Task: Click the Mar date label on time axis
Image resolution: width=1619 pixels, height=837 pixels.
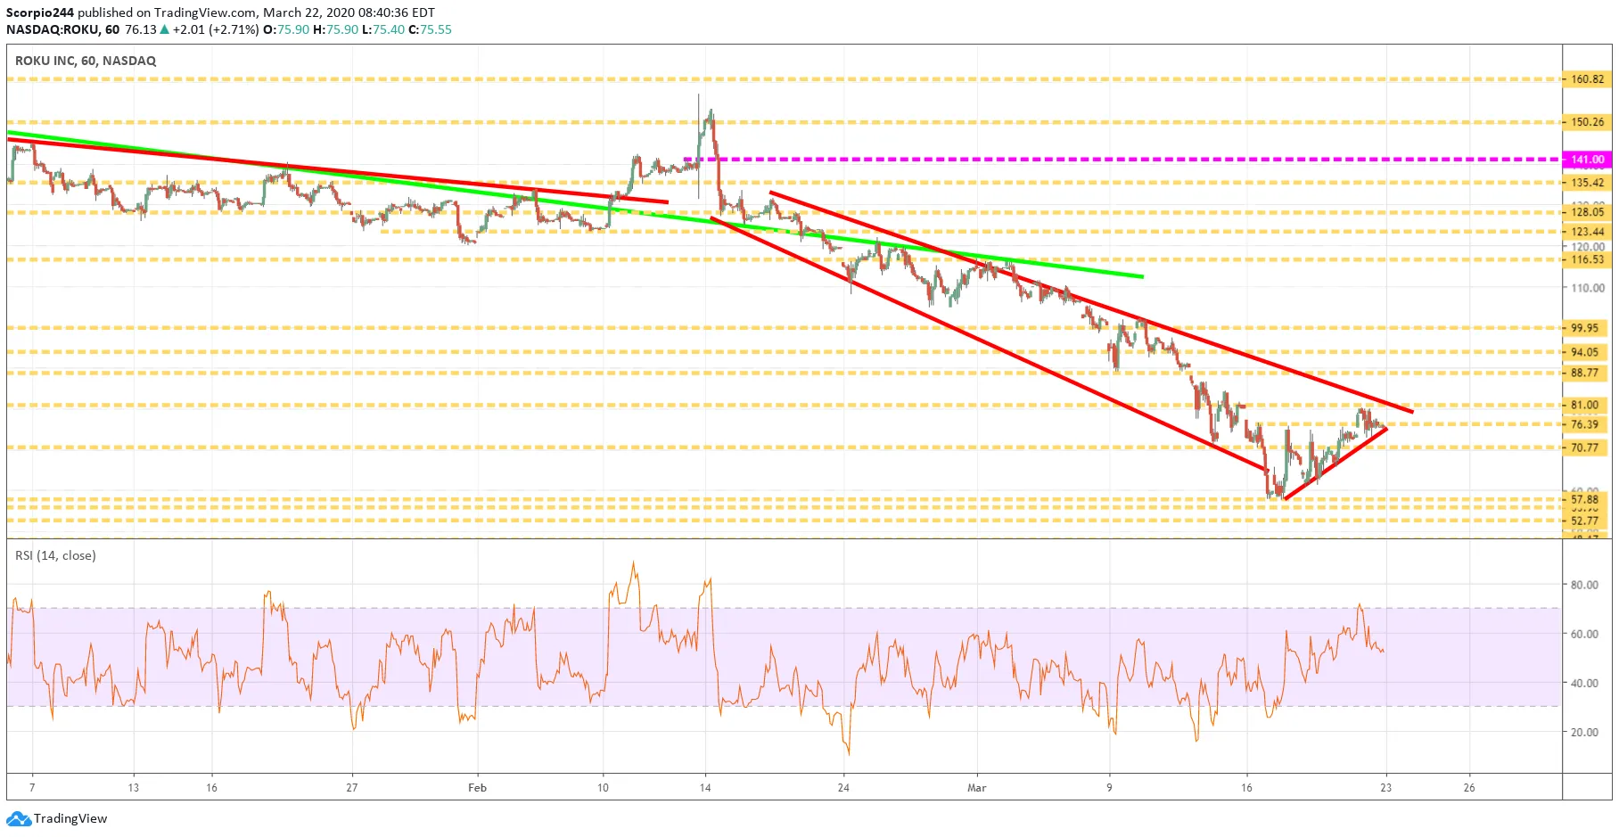Action: click(977, 787)
